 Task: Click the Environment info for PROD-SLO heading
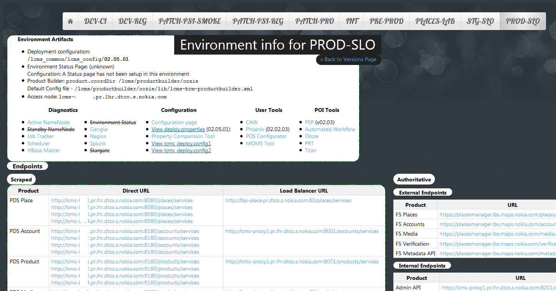click(x=278, y=45)
